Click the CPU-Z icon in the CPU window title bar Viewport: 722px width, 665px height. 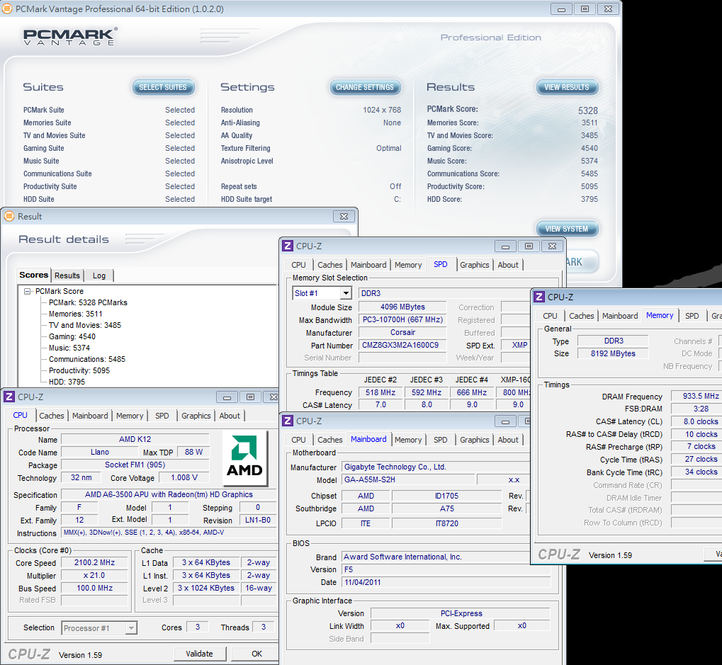tap(9, 397)
